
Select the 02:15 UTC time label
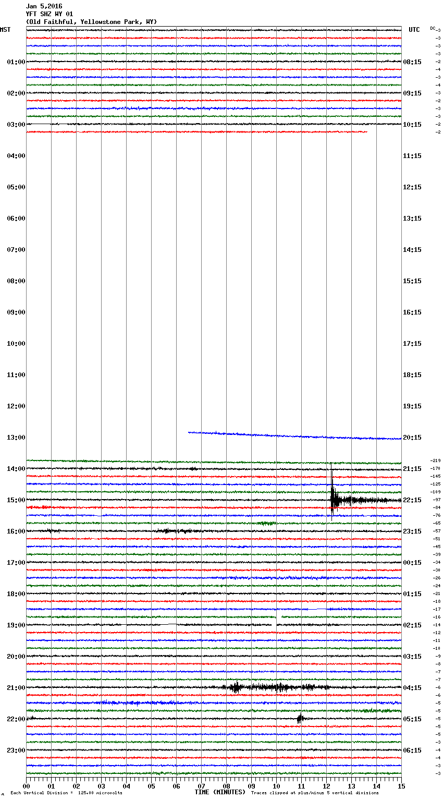click(x=412, y=625)
